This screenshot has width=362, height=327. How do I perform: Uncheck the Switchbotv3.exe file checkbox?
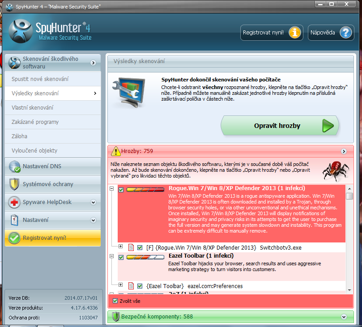click(140, 248)
